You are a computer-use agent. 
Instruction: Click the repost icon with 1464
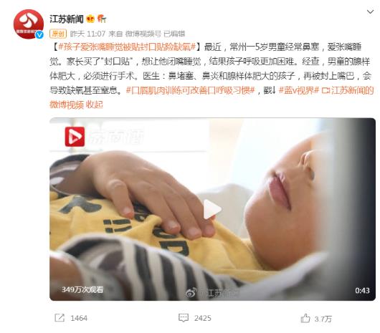[71, 318]
